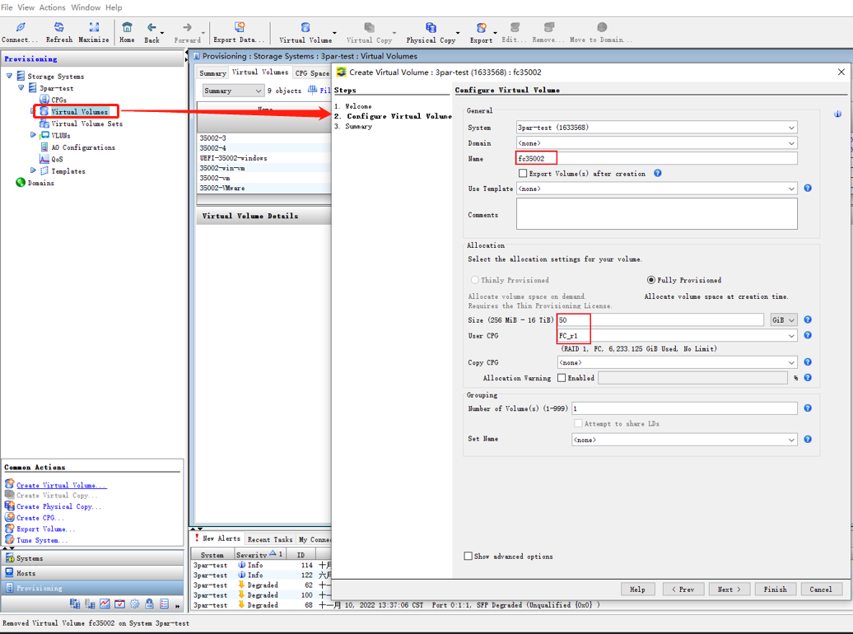The height and width of the screenshot is (634, 853).
Task: Enable the Allocation Warning checkbox
Action: pos(562,378)
